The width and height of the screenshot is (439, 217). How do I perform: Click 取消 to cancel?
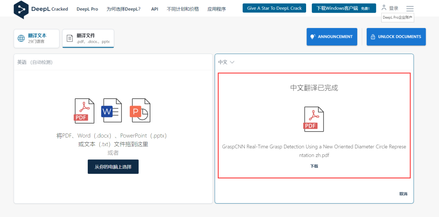coord(404,194)
